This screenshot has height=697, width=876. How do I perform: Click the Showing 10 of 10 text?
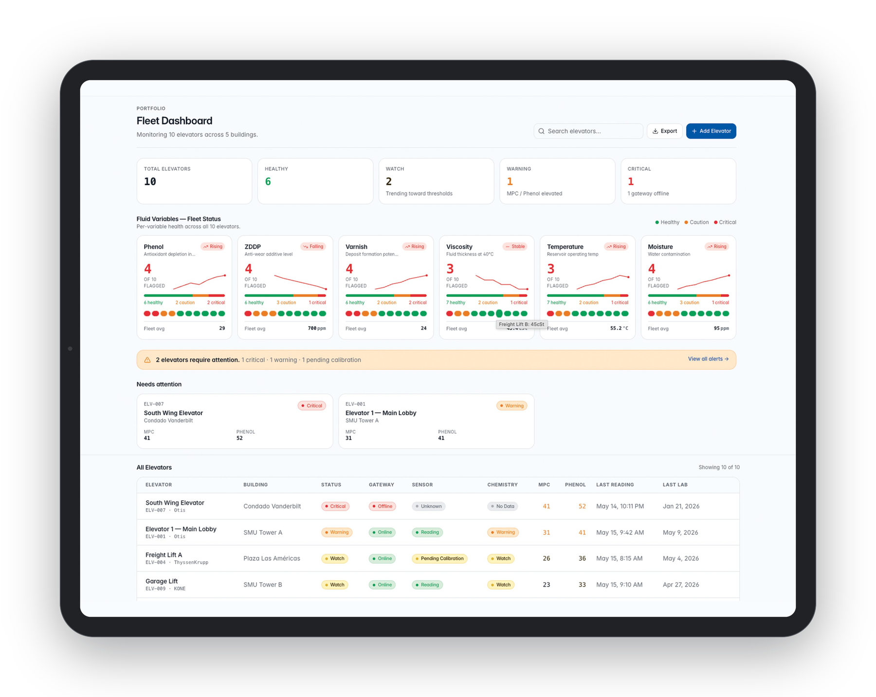719,467
